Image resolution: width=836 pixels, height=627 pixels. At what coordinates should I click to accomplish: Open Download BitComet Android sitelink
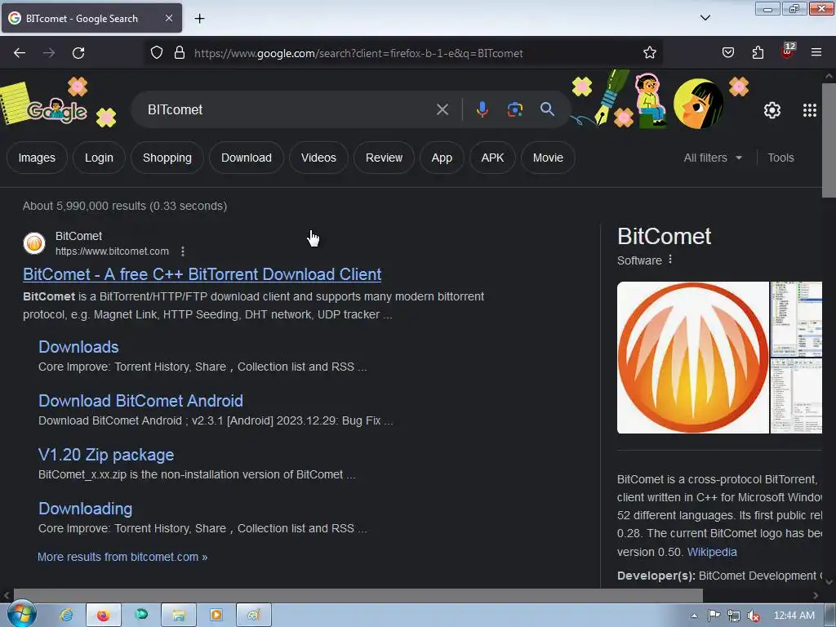[x=140, y=401]
